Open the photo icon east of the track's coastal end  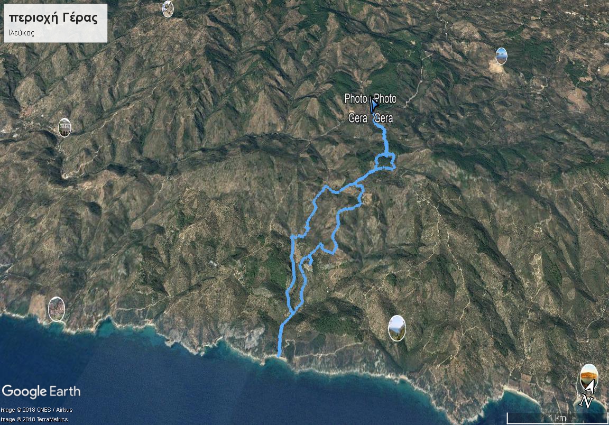[x=397, y=328]
